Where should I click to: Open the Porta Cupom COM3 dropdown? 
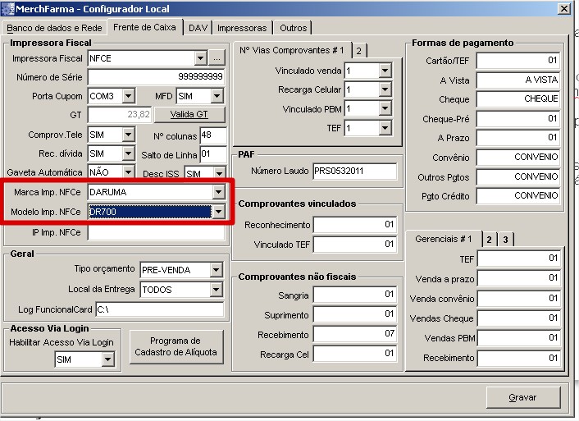click(128, 97)
